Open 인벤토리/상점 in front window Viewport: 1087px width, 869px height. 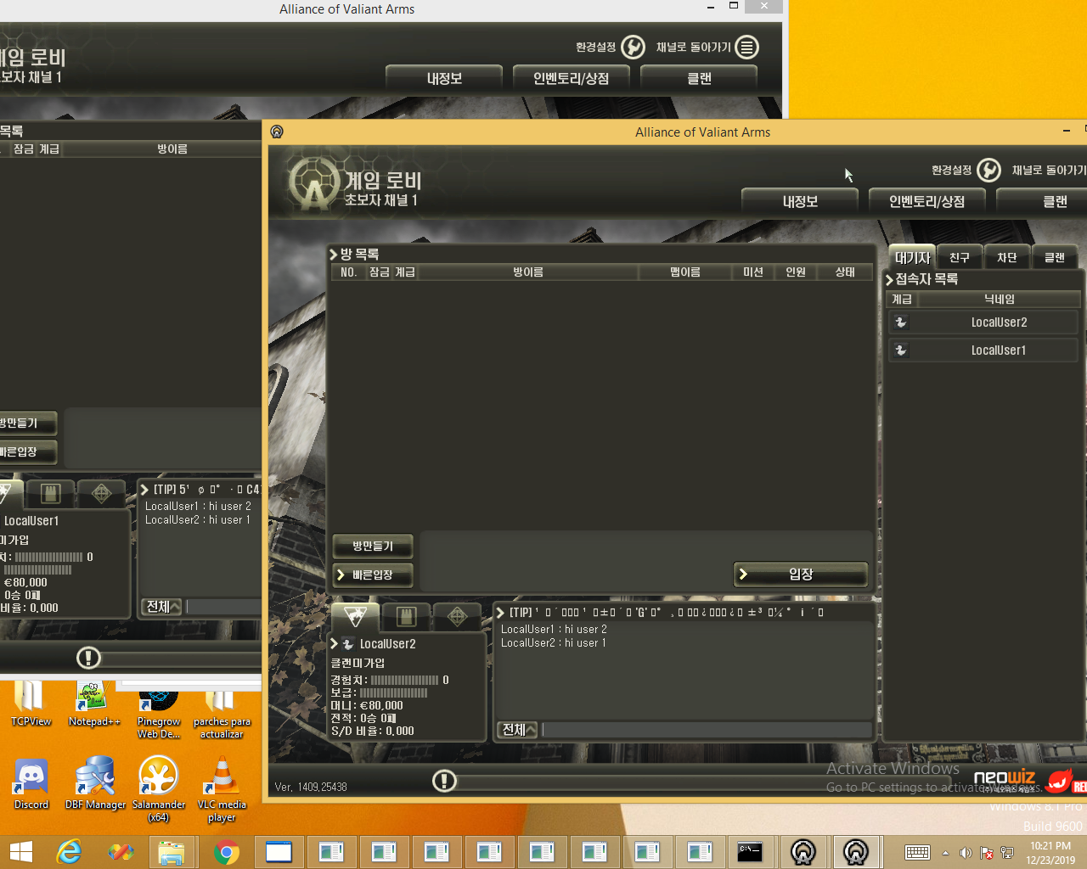(927, 201)
